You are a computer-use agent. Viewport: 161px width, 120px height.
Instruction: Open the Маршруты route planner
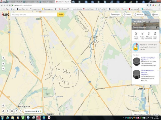click(115, 15)
